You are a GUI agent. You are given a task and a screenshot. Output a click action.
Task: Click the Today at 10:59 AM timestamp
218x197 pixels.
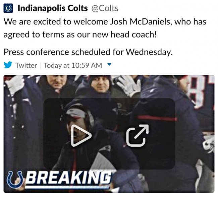pos(73,65)
